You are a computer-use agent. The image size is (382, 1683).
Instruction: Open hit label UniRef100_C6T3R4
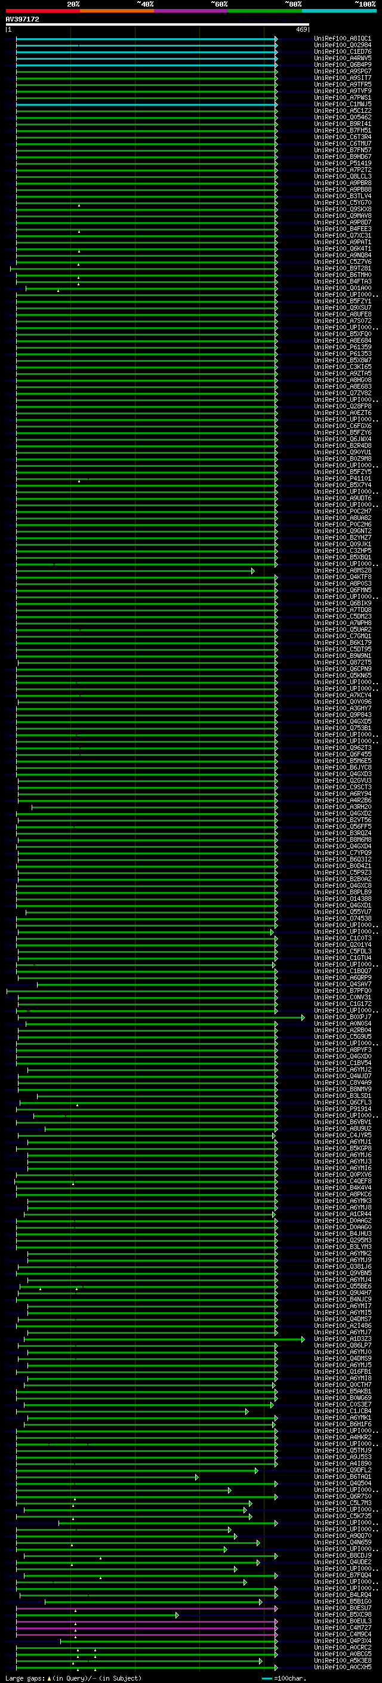[343, 137]
